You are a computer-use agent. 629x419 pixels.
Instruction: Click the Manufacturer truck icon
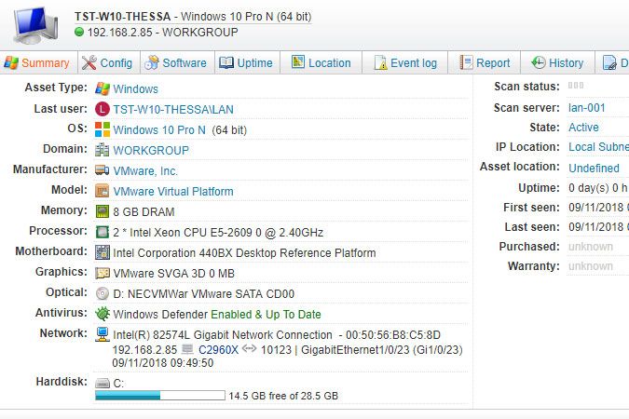[103, 170]
